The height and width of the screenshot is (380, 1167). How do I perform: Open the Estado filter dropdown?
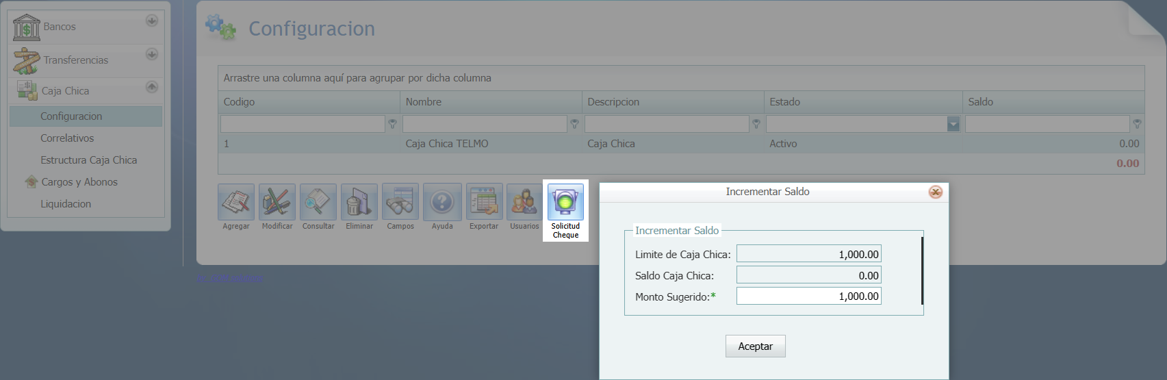pos(953,124)
